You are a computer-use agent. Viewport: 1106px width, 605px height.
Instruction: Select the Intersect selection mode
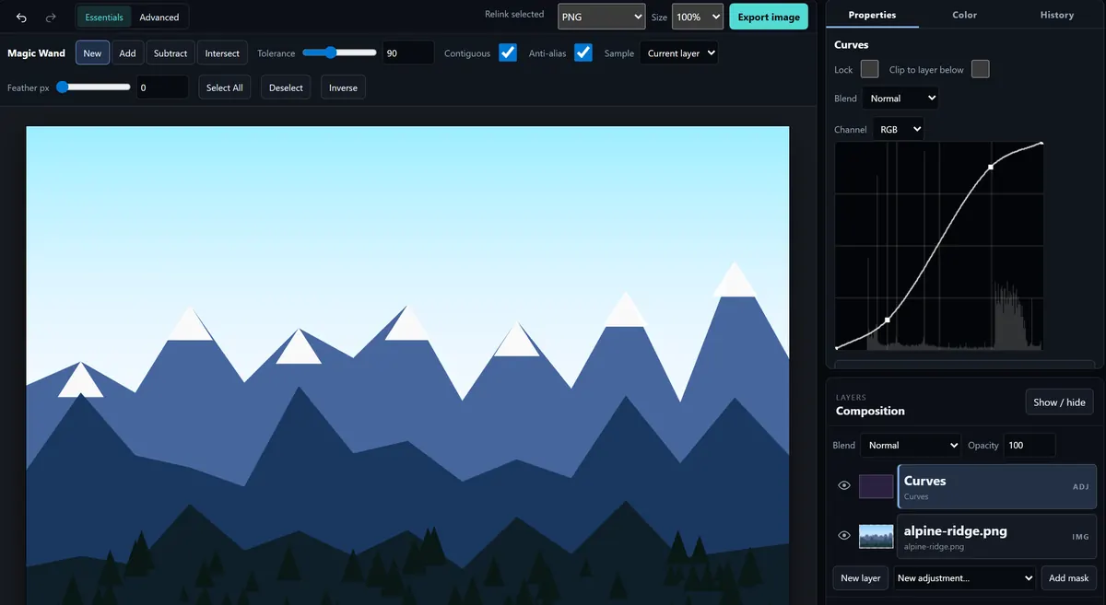222,53
